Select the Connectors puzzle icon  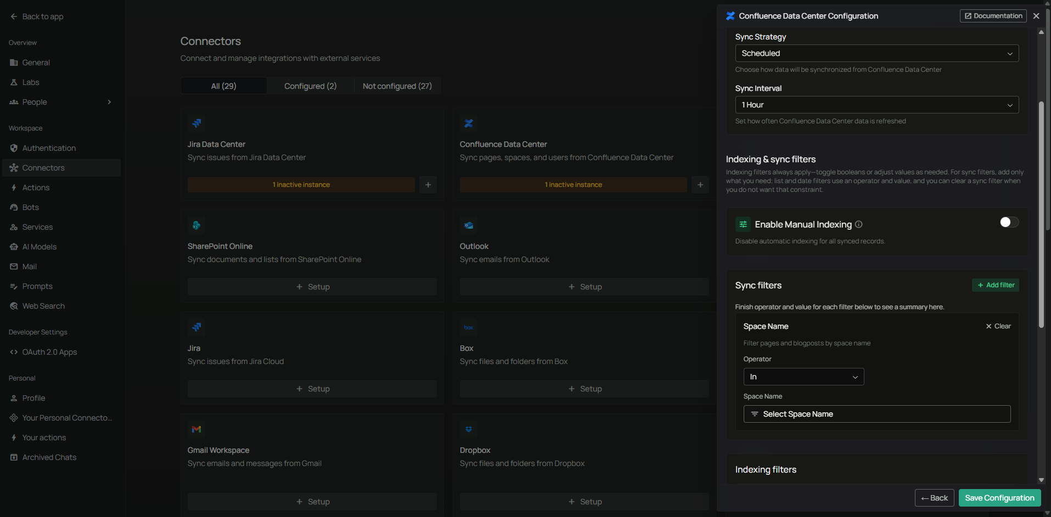(x=14, y=168)
